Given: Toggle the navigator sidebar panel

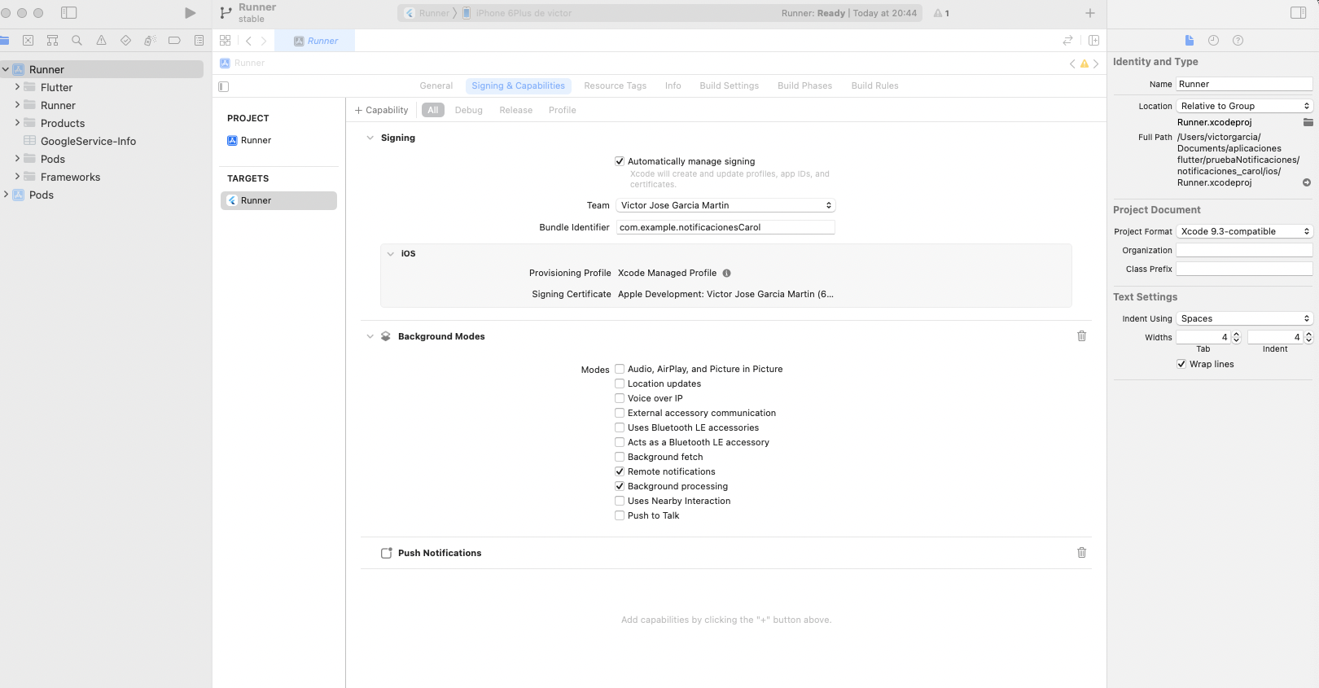Looking at the screenshot, I should 69,13.
